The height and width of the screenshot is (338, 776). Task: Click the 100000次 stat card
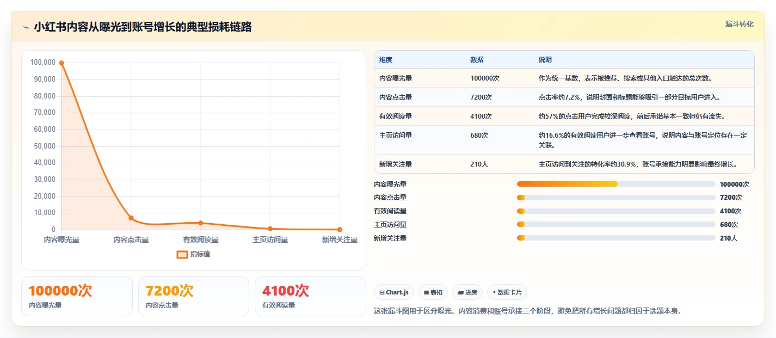77,296
